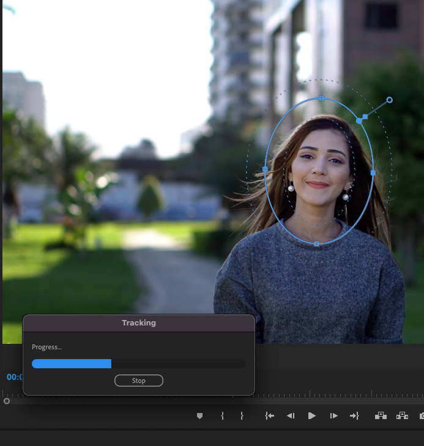Click the Go to Out point icon
Screen dimensions: 424x446
[354, 416]
